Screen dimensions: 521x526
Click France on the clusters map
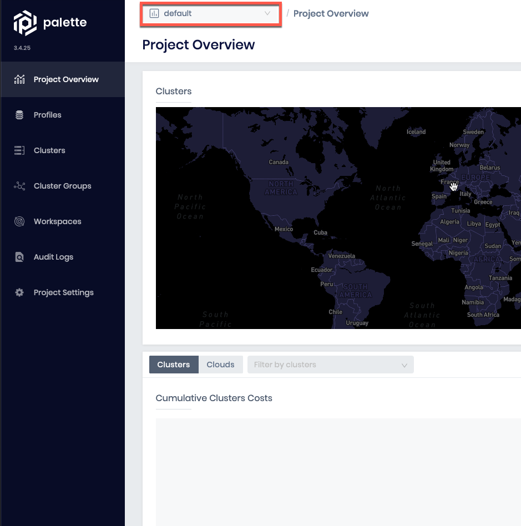coord(449,182)
